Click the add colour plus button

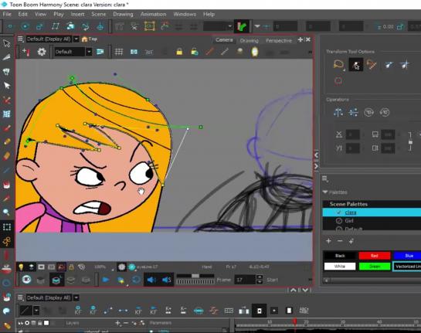328,241
